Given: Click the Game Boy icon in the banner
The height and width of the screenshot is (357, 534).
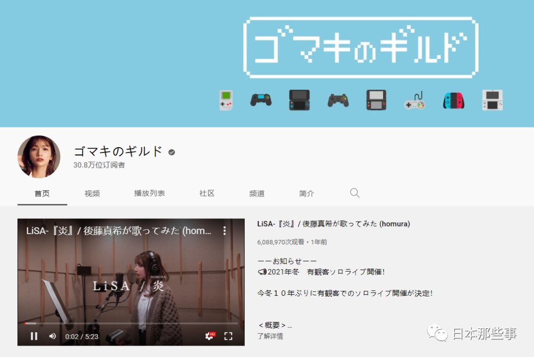Looking at the screenshot, I should coord(226,100).
